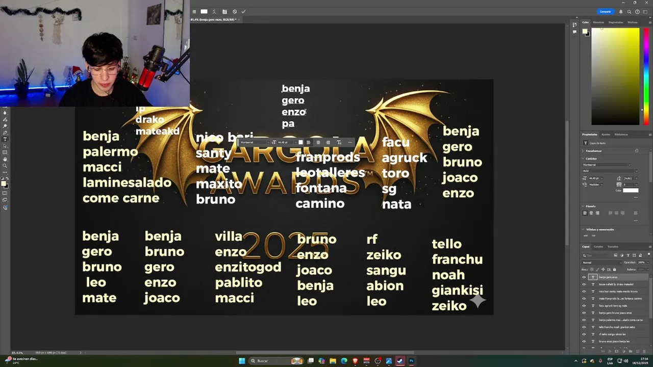This screenshot has width=653, height=367.
Task: Toggle Quick Mask mode icon
Action: coord(5,193)
